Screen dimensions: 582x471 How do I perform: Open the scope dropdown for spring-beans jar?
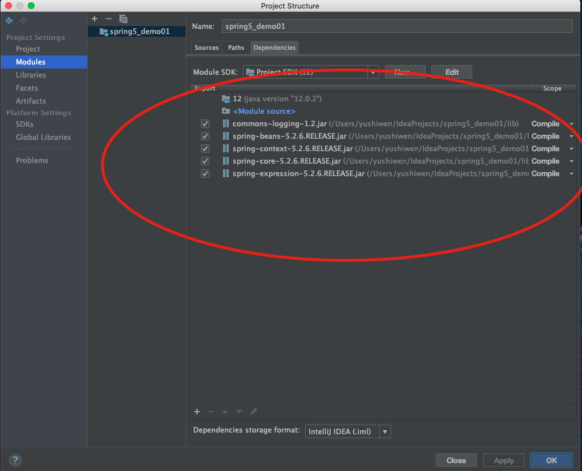(x=572, y=136)
